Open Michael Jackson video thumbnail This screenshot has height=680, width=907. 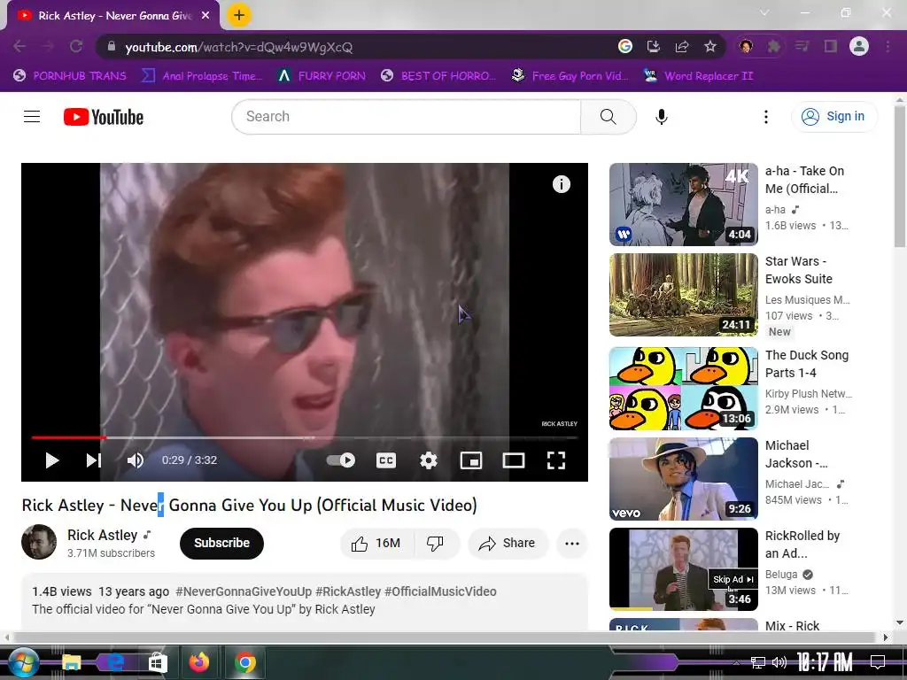pos(683,479)
